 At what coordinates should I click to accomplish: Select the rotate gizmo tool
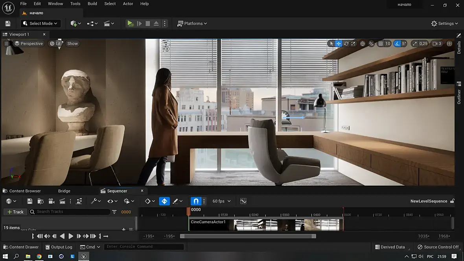346,44
